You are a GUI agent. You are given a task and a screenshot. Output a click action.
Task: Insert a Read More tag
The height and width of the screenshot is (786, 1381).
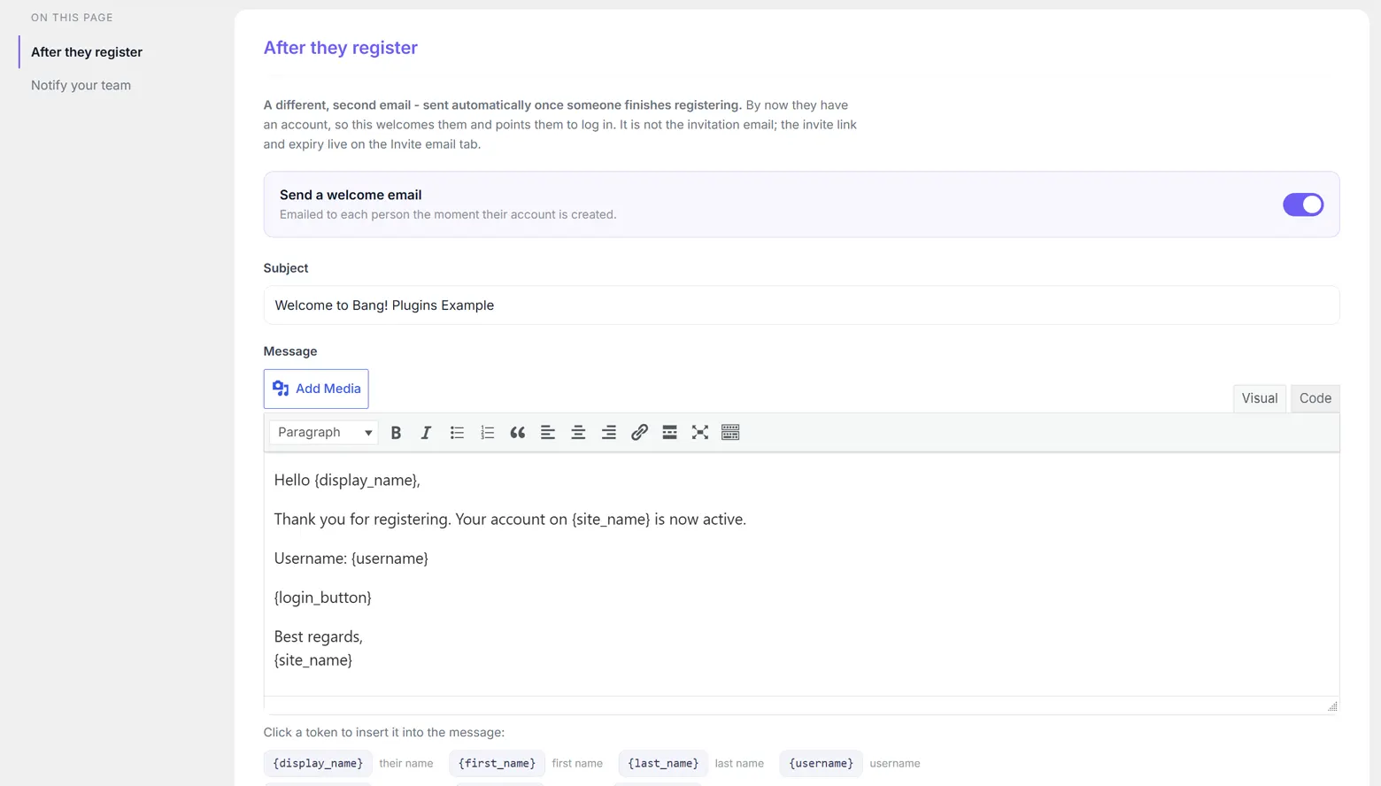(x=670, y=433)
